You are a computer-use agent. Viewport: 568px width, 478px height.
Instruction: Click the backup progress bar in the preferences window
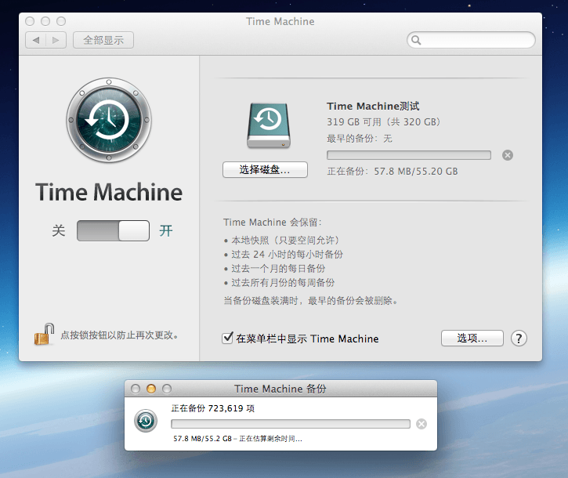click(x=409, y=155)
